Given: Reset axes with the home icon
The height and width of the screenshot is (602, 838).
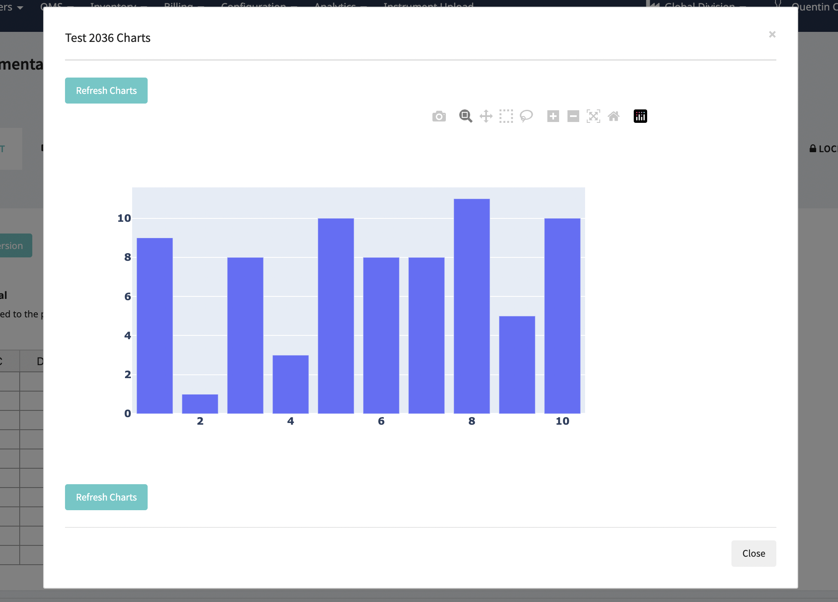Looking at the screenshot, I should pos(613,116).
